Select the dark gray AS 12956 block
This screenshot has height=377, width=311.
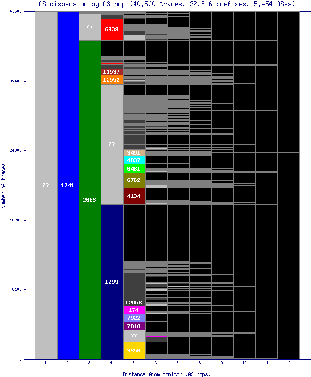point(134,302)
